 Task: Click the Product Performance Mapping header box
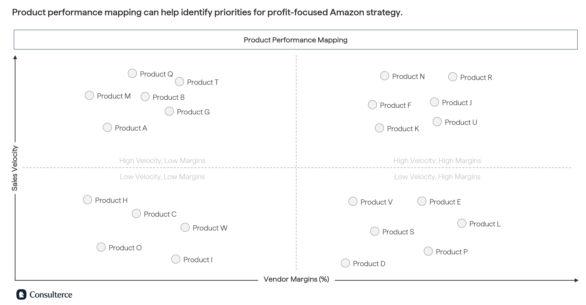[296, 40]
